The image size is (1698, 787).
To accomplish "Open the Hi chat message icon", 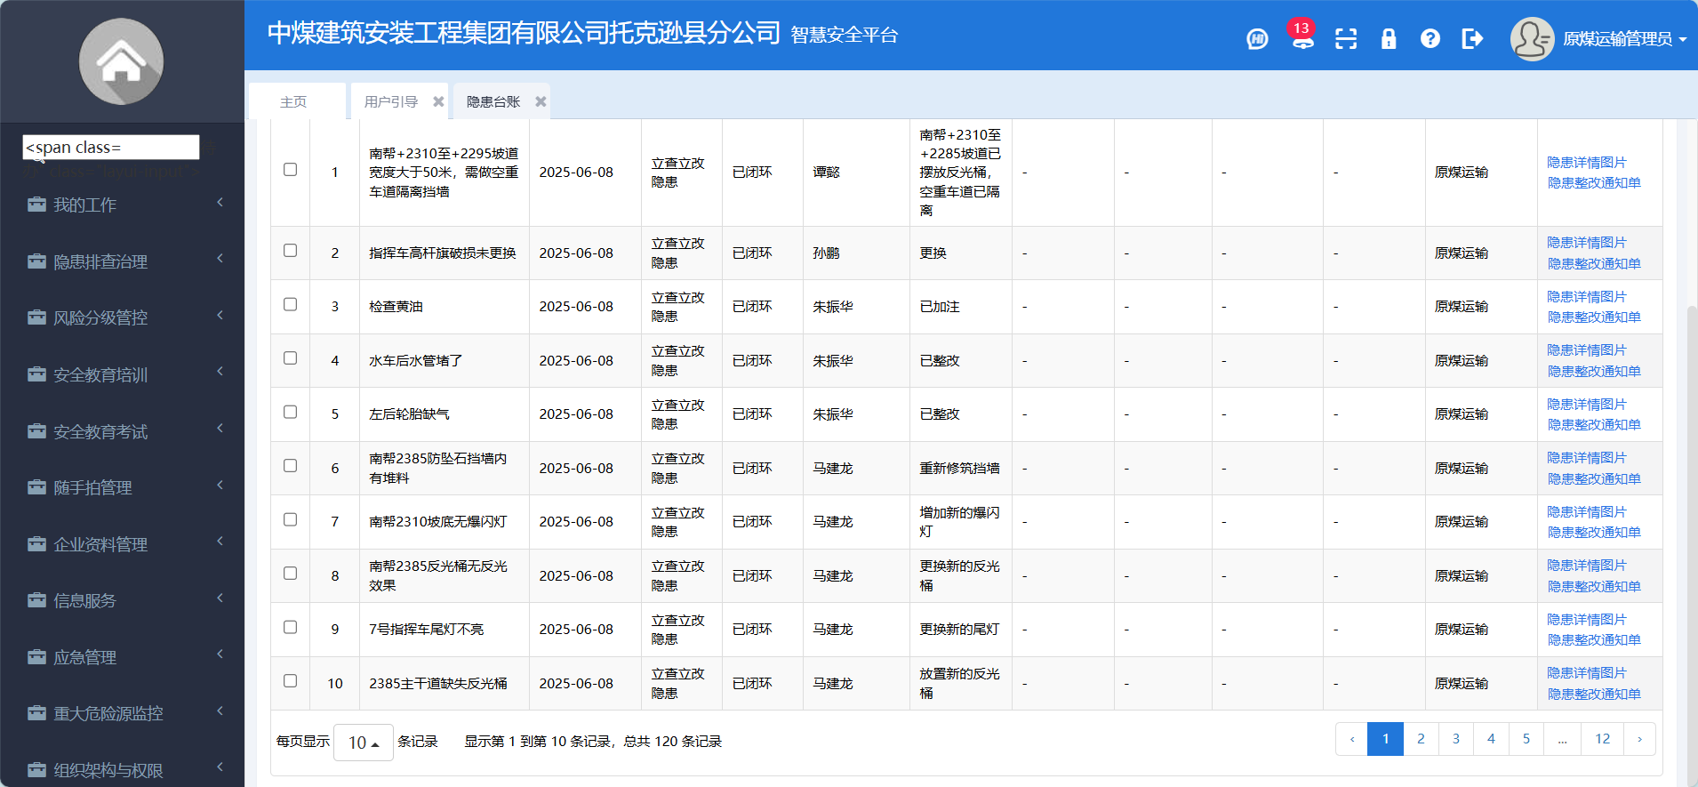I will [1257, 39].
